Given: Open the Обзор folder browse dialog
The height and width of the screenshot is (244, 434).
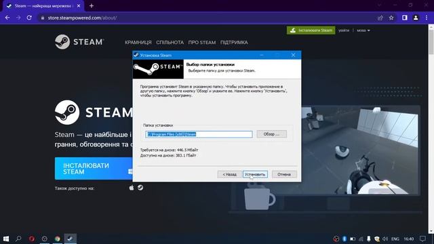Looking at the screenshot, I should [x=271, y=134].
